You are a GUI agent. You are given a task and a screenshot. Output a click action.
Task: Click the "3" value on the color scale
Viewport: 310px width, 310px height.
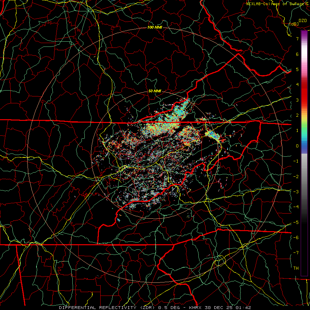[x=297, y=100]
